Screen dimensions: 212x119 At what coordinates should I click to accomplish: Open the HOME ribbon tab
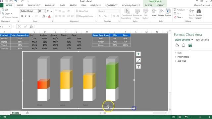point(9,5)
